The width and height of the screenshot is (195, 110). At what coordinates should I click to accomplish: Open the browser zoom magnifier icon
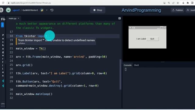click(169, 3)
